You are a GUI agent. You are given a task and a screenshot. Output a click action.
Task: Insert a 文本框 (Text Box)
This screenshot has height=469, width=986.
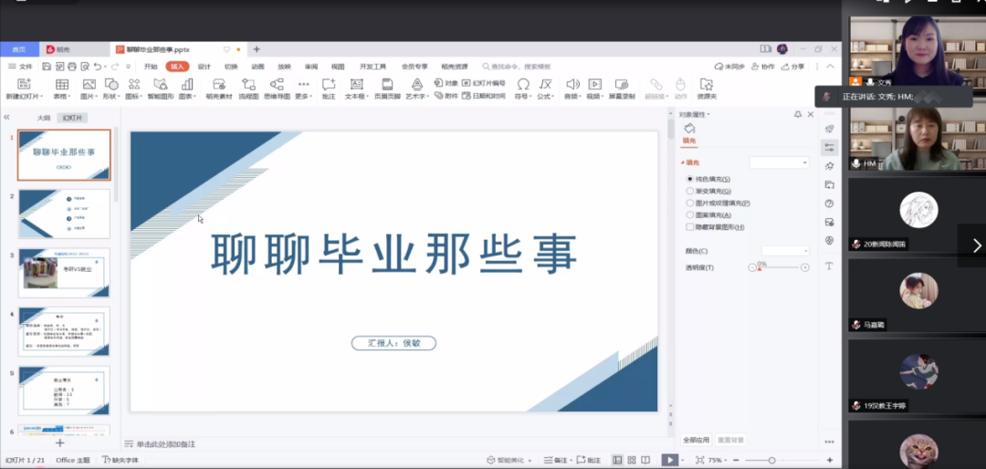tap(354, 85)
